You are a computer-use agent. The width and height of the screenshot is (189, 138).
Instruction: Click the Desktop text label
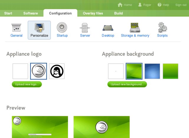coord(108,35)
